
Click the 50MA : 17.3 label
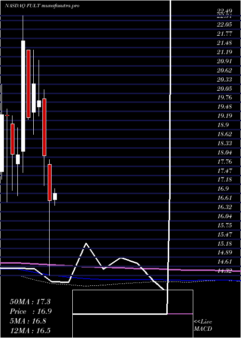30,301
